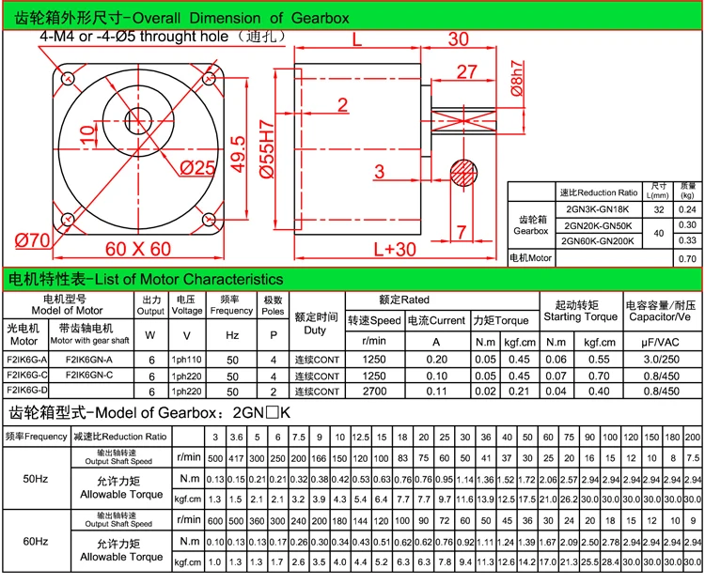Viewport: 705px width, 584px height.
Task: Click the 'L+30' overall length label
Action: pos(395,250)
